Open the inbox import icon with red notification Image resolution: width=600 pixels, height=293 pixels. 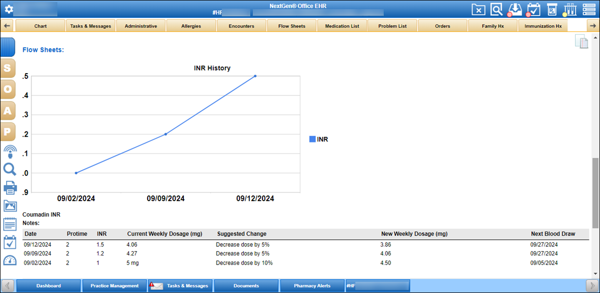point(515,9)
